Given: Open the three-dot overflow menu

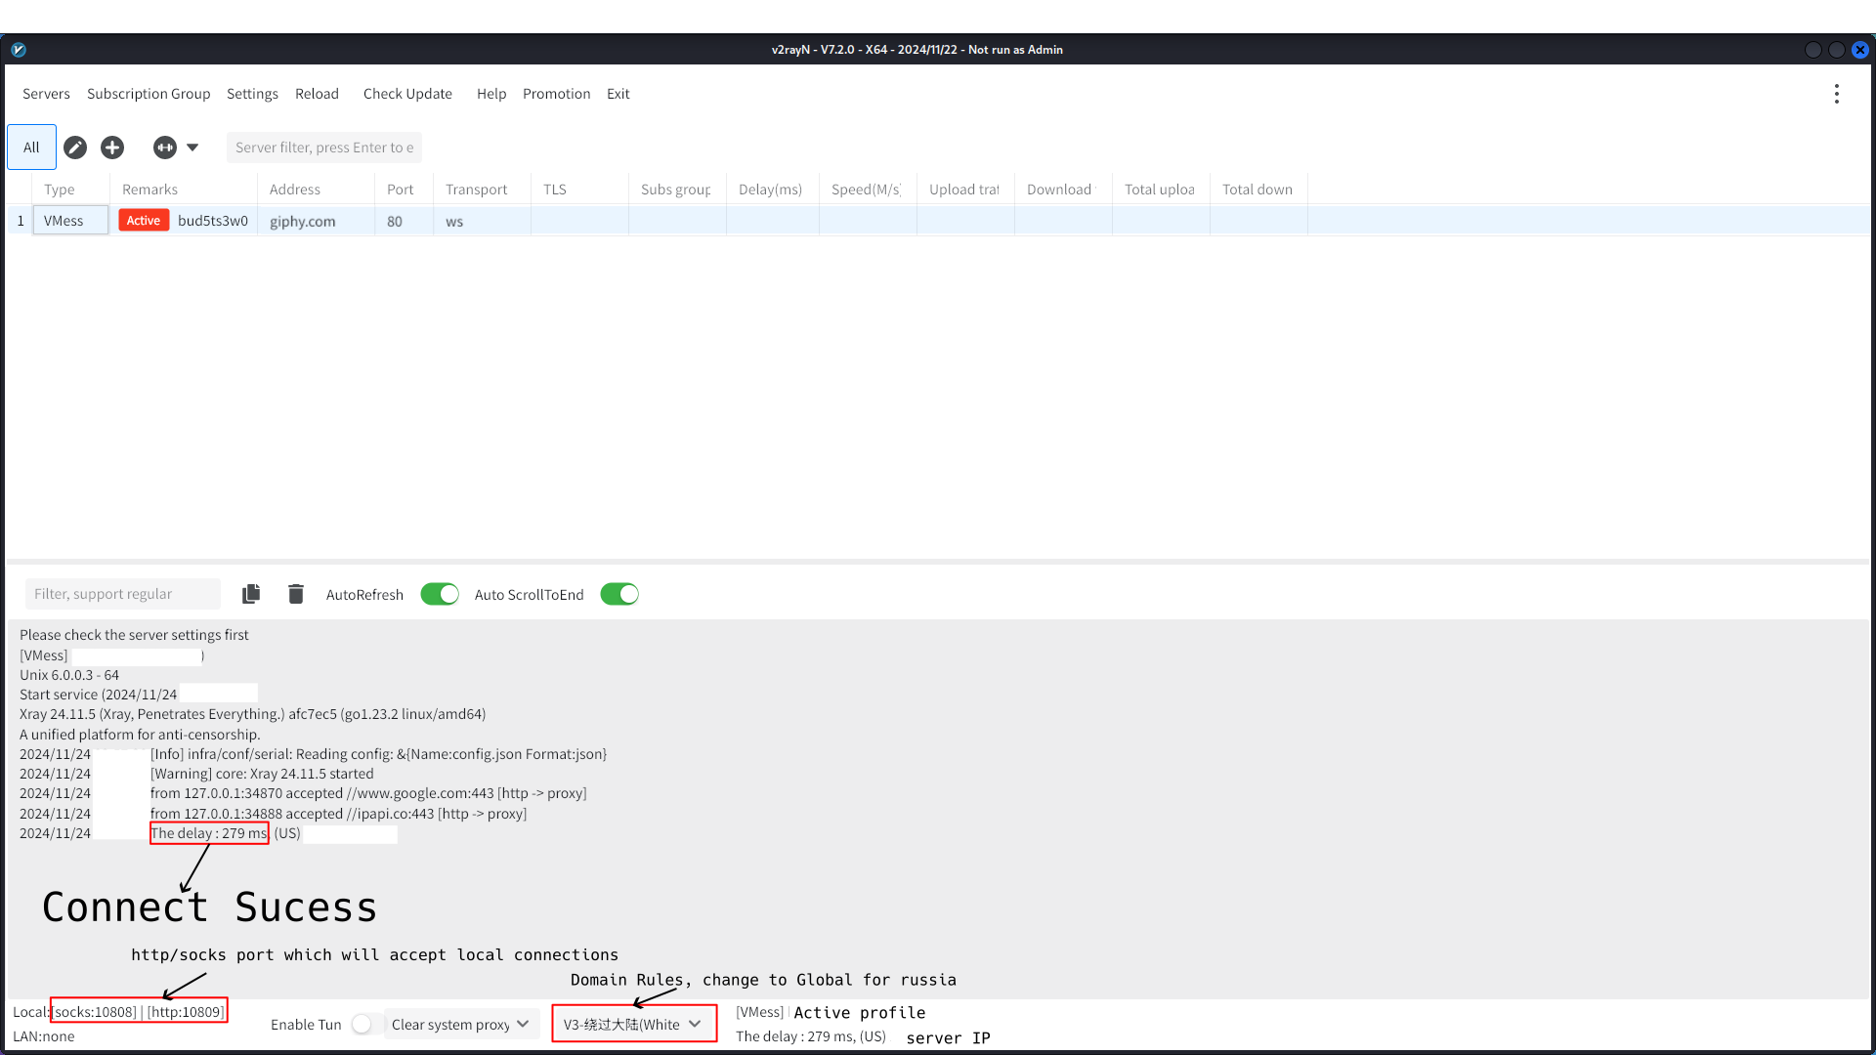Looking at the screenshot, I should [1837, 94].
